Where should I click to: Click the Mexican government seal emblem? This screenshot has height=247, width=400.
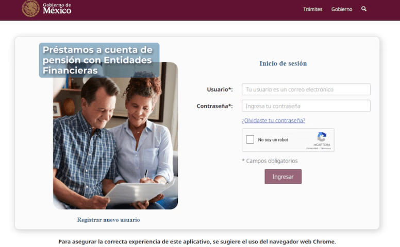(x=30, y=8)
